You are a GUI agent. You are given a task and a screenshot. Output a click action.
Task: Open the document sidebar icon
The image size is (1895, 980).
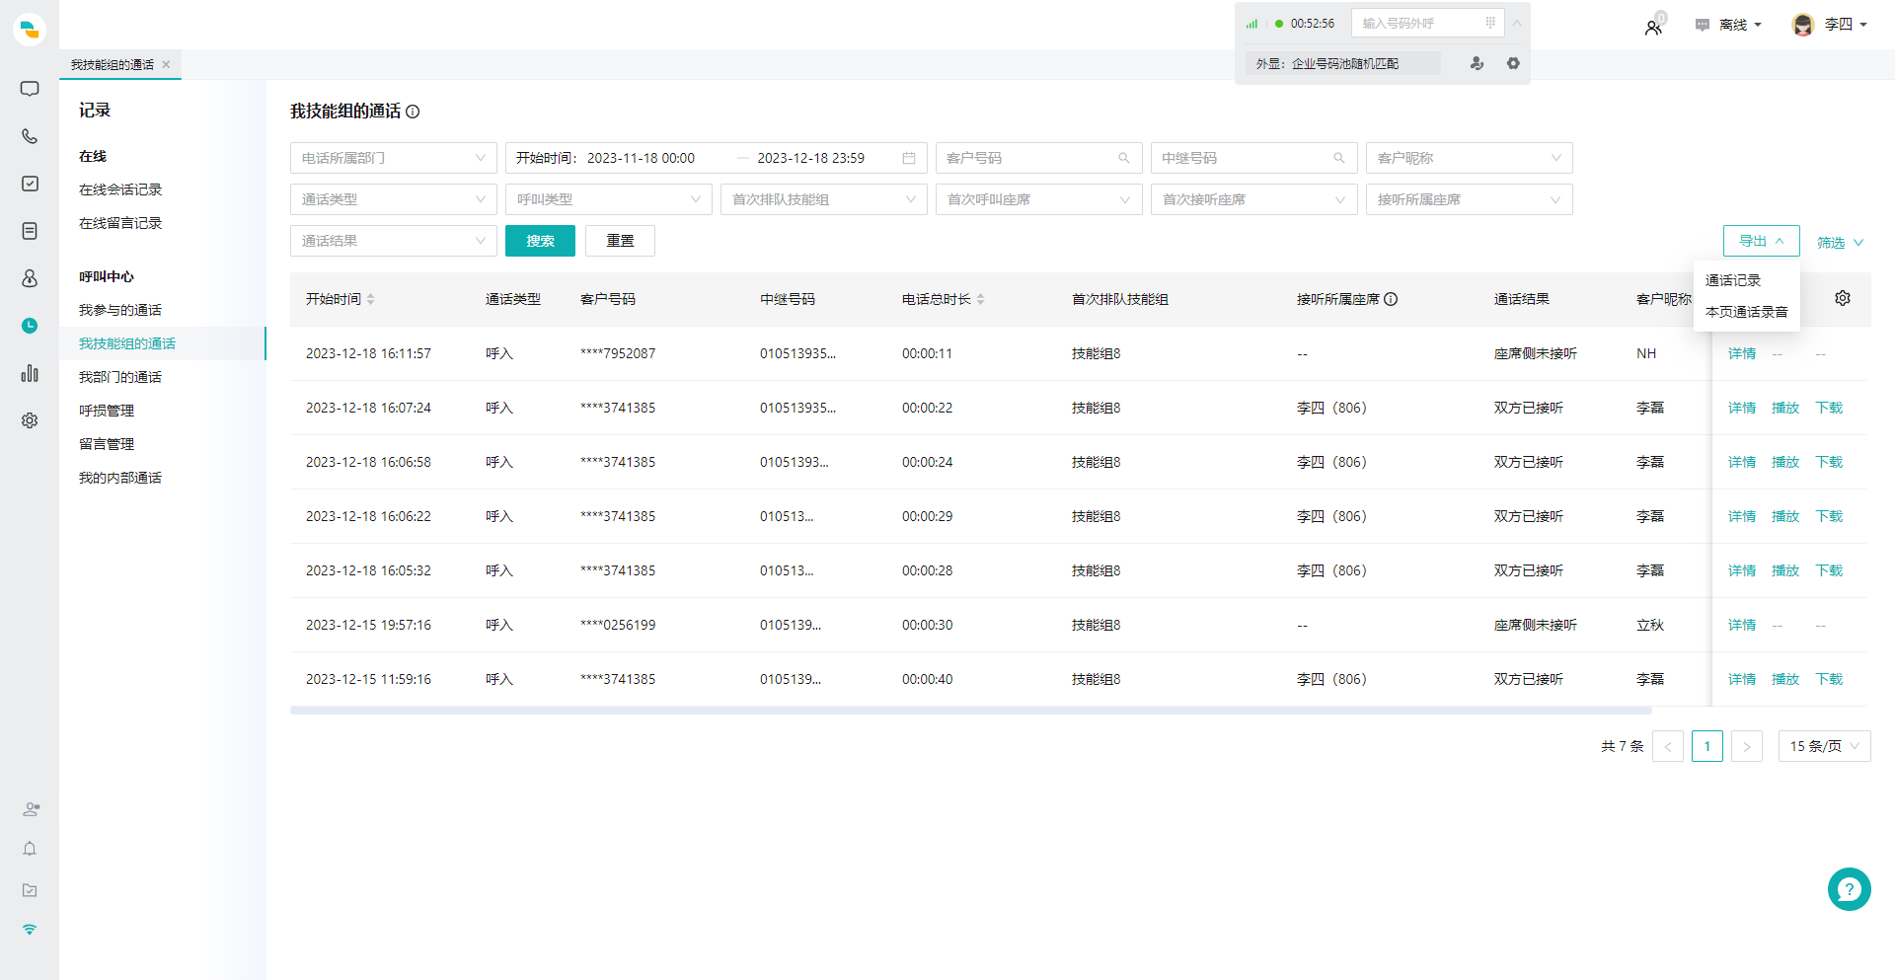pos(30,231)
